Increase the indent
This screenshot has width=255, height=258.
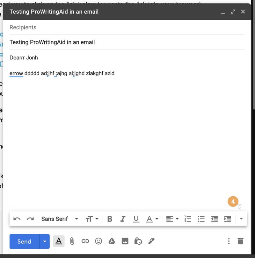228,219
